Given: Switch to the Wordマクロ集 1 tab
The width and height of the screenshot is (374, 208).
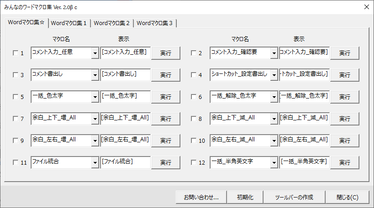Looking at the screenshot, I should (69, 23).
